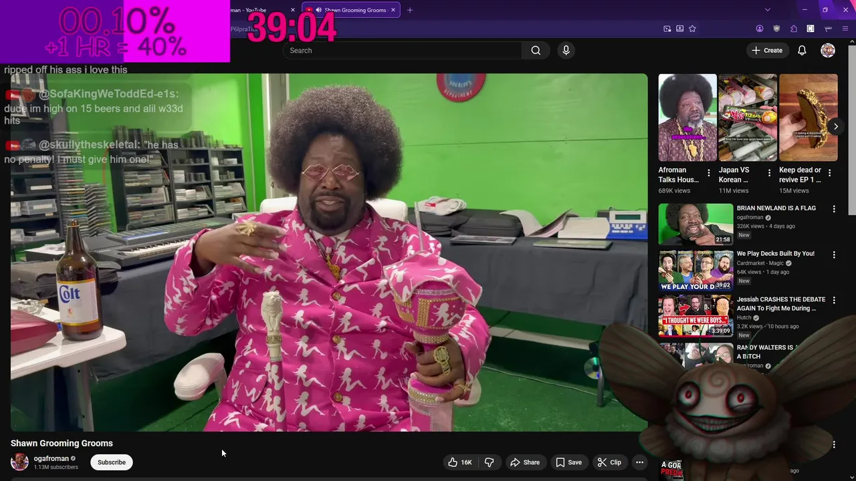Switch to the Shawn Grooming Grooms tab

pos(350,10)
